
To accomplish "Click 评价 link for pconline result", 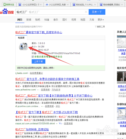I will (x=58, y=106).
